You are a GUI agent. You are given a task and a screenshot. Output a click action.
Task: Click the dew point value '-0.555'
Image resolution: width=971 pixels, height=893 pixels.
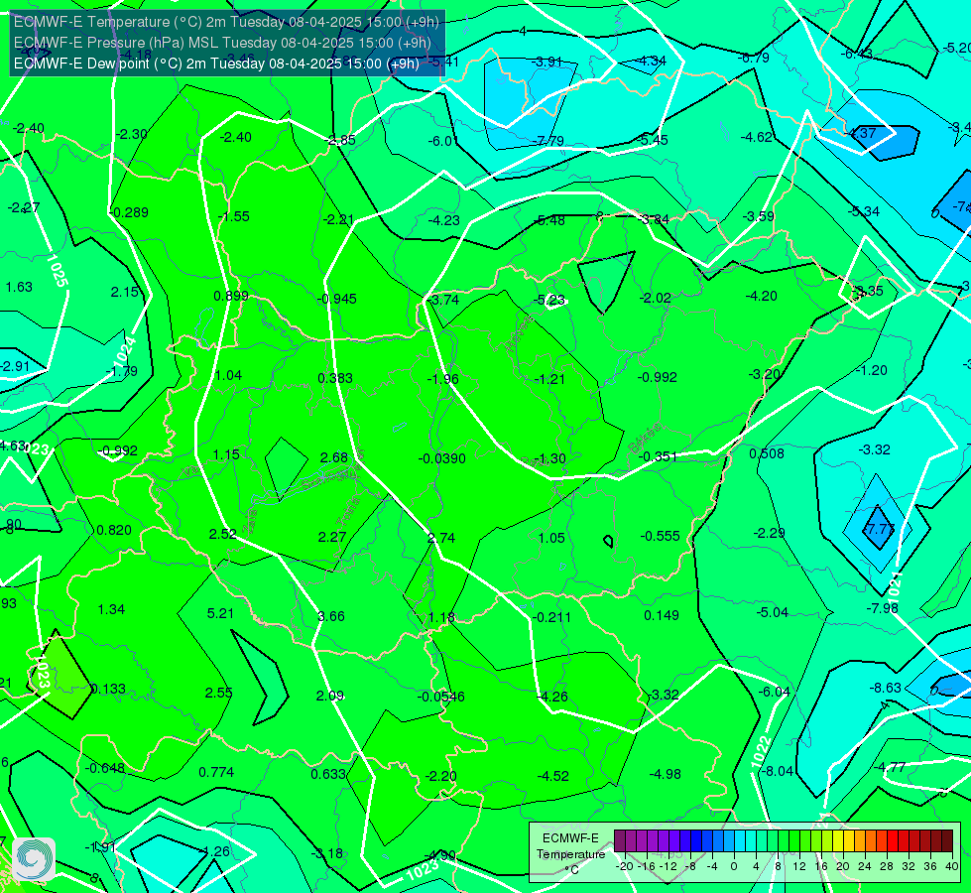[x=661, y=536]
